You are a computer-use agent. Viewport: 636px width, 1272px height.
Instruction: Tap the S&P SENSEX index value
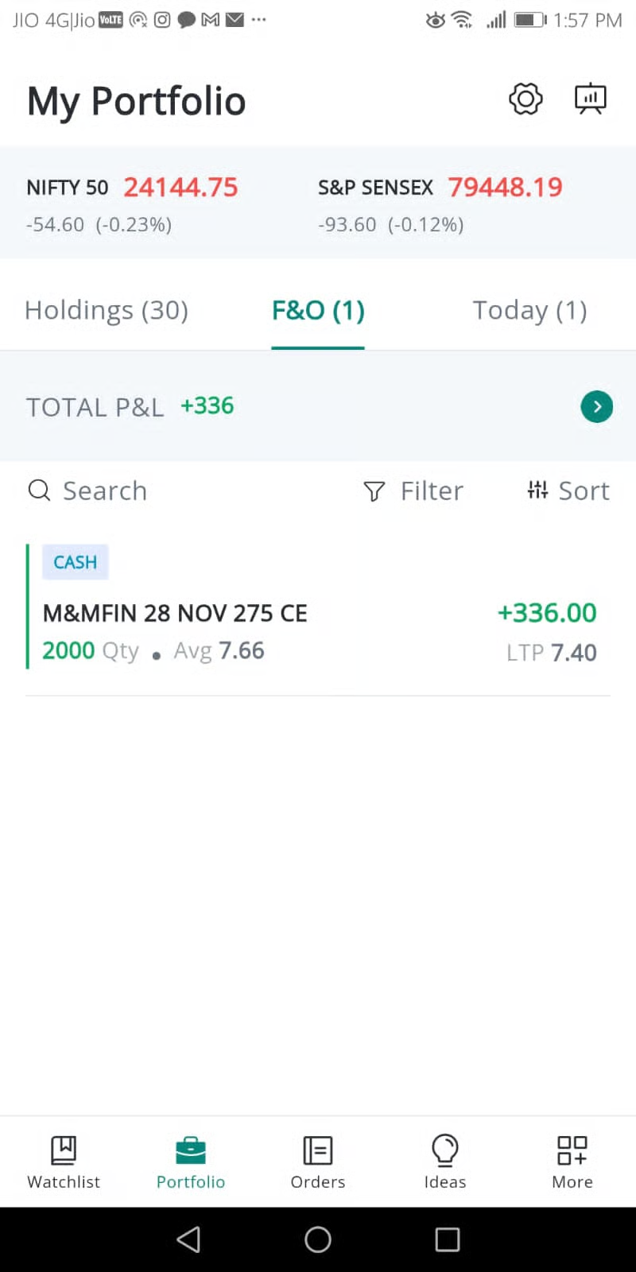[505, 188]
